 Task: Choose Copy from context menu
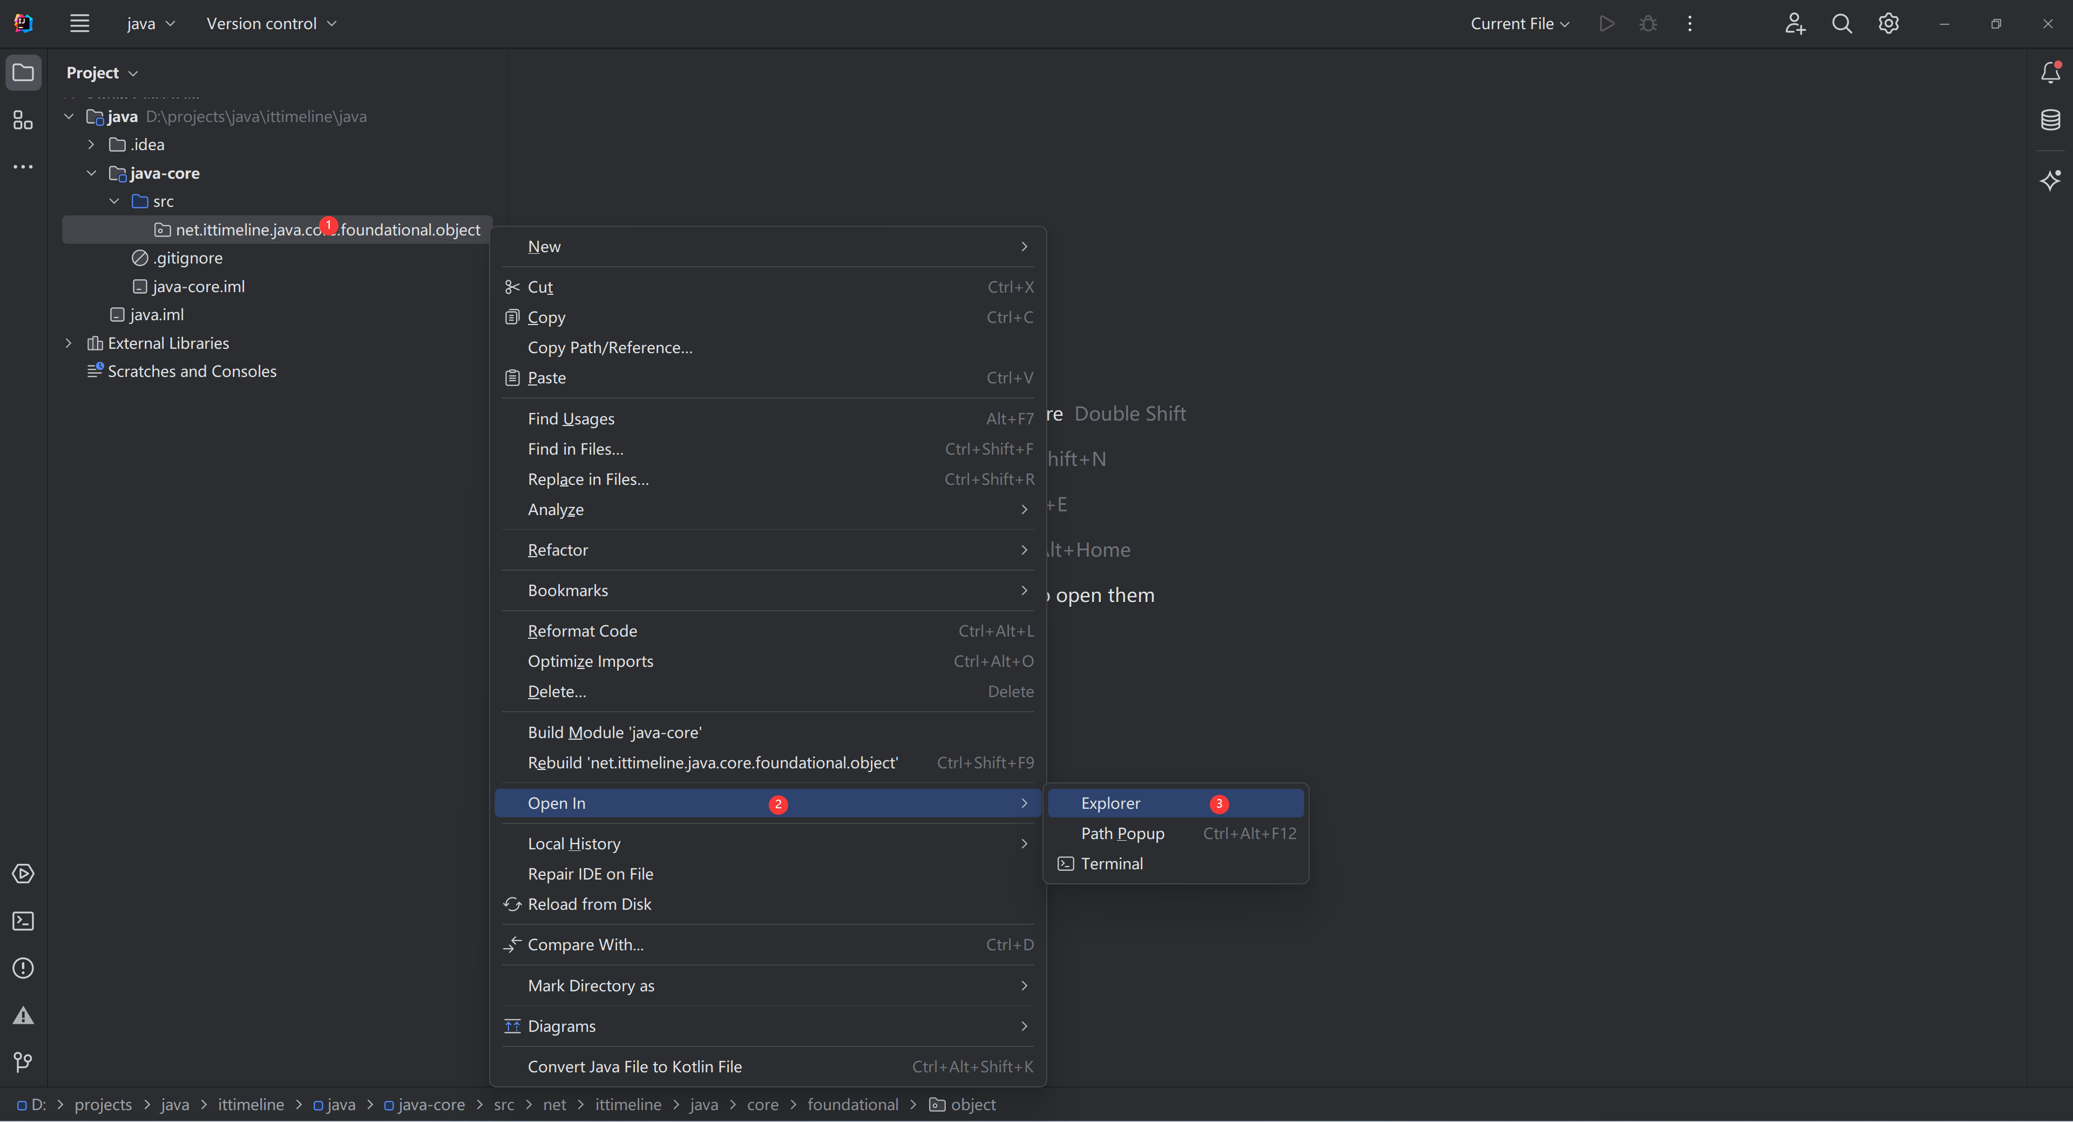tap(768, 317)
